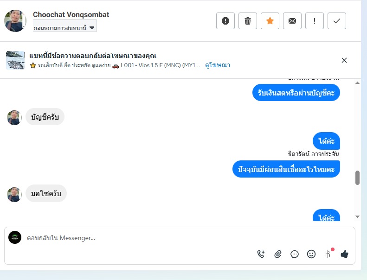The width and height of the screenshot is (367, 280).
Task: Mark conversation done with the checkmark button
Action: pos(336,21)
